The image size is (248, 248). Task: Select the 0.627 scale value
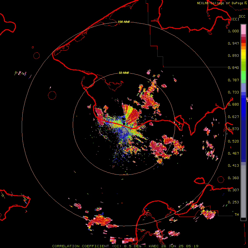point(233,117)
